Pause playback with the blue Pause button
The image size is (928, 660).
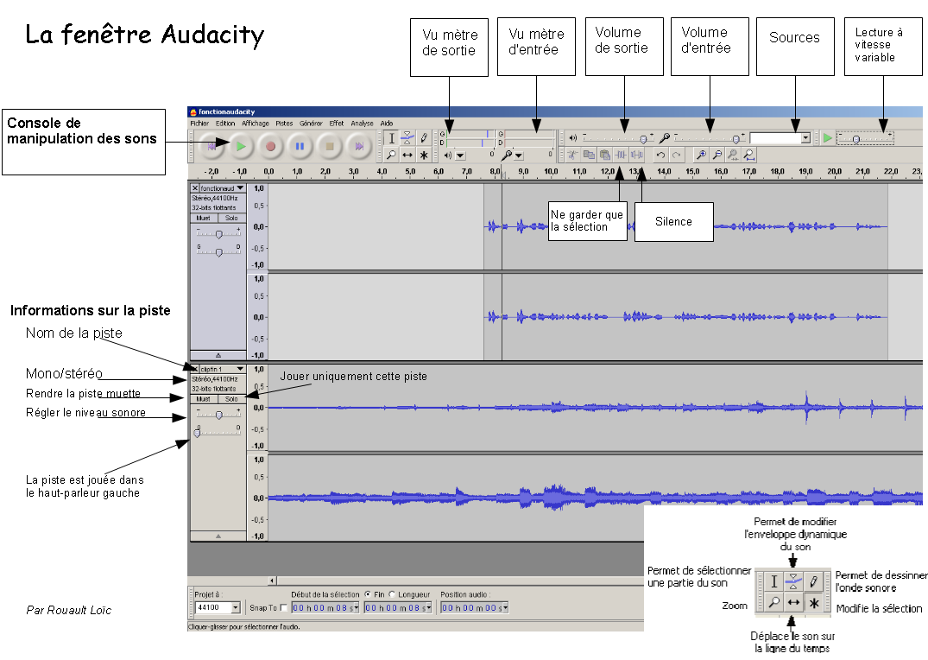[x=300, y=146]
